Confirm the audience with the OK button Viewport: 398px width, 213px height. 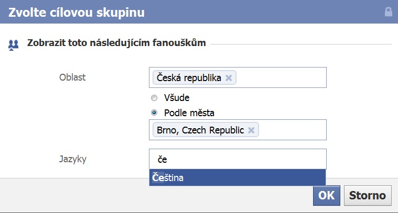326,195
